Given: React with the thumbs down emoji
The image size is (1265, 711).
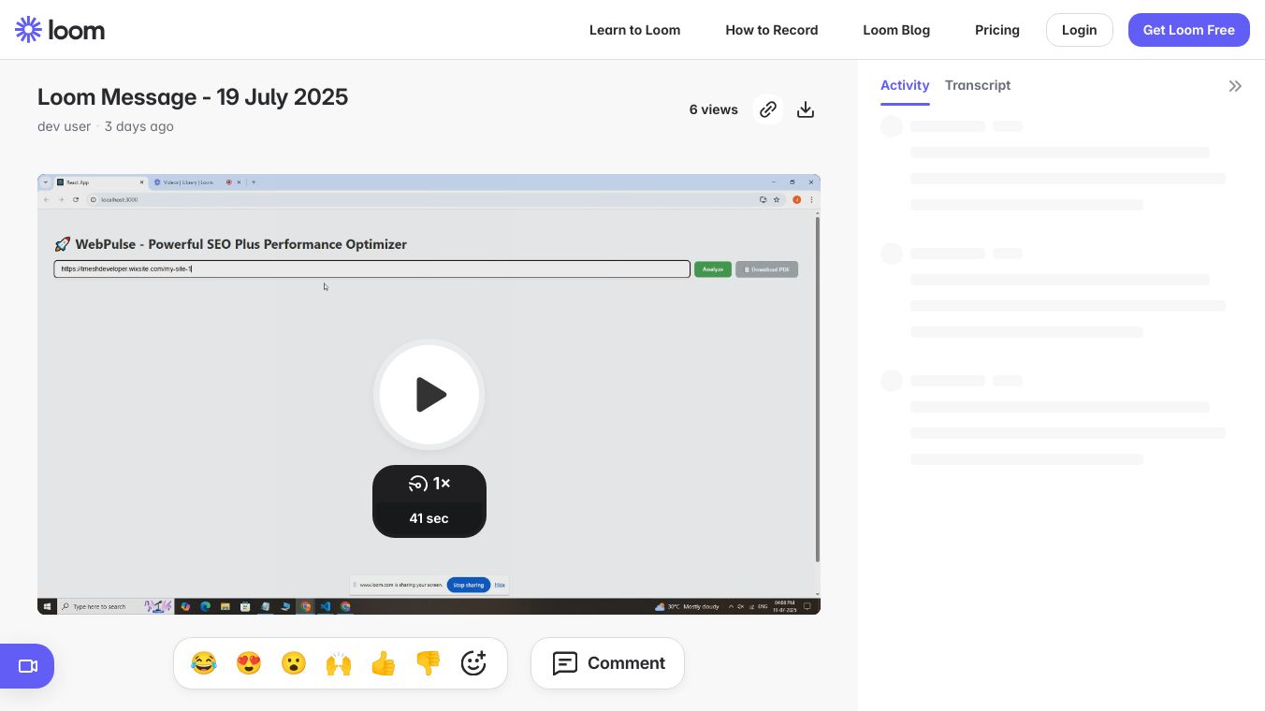Looking at the screenshot, I should pos(429,663).
